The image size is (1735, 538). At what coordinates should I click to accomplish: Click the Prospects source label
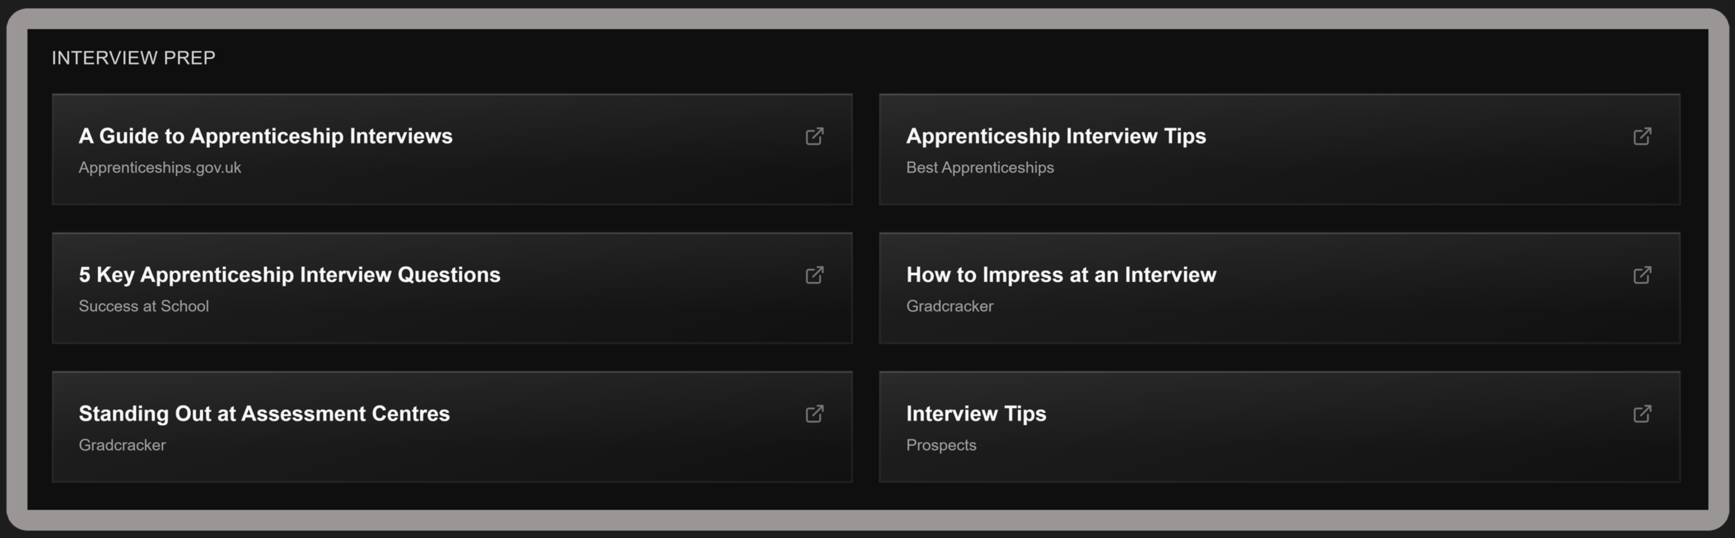pos(940,445)
